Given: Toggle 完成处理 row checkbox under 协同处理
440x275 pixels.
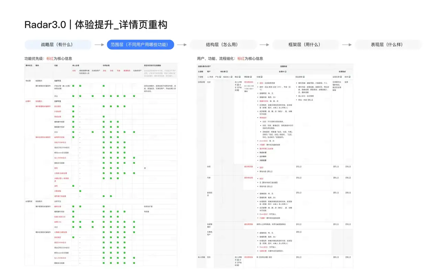Looking at the screenshot, I should 103,117.
